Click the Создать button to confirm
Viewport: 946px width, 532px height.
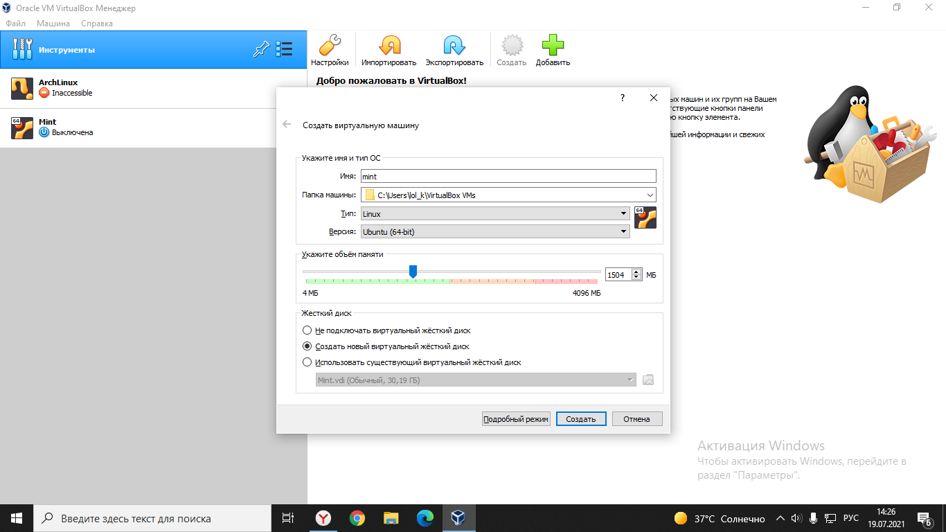(580, 418)
